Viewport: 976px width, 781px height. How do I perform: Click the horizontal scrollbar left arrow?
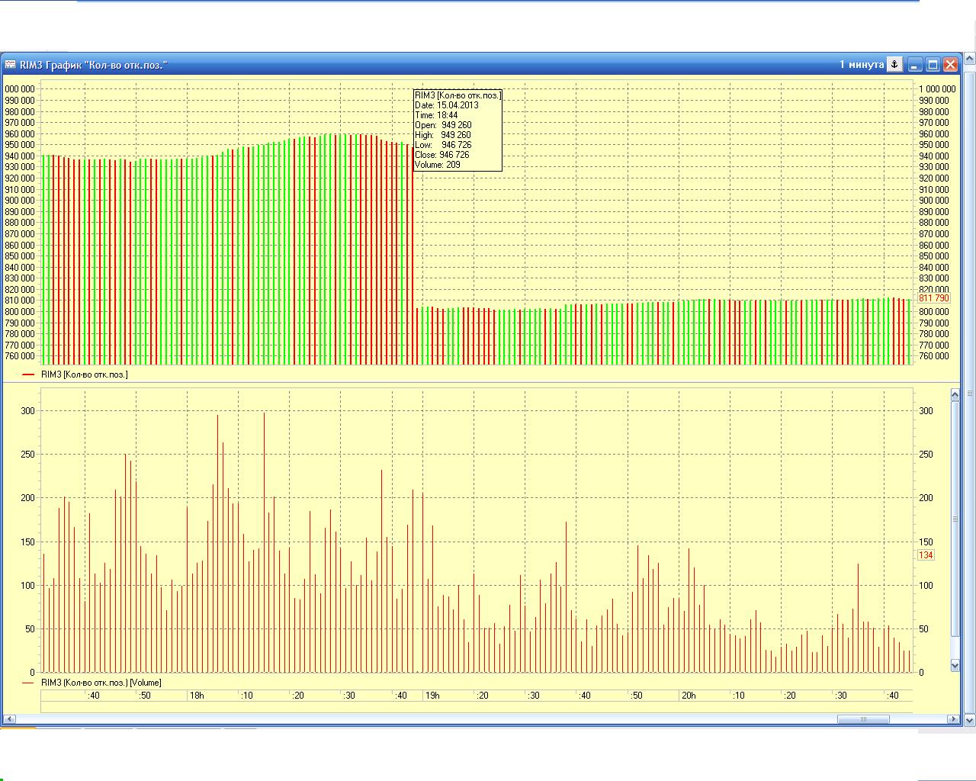point(9,719)
